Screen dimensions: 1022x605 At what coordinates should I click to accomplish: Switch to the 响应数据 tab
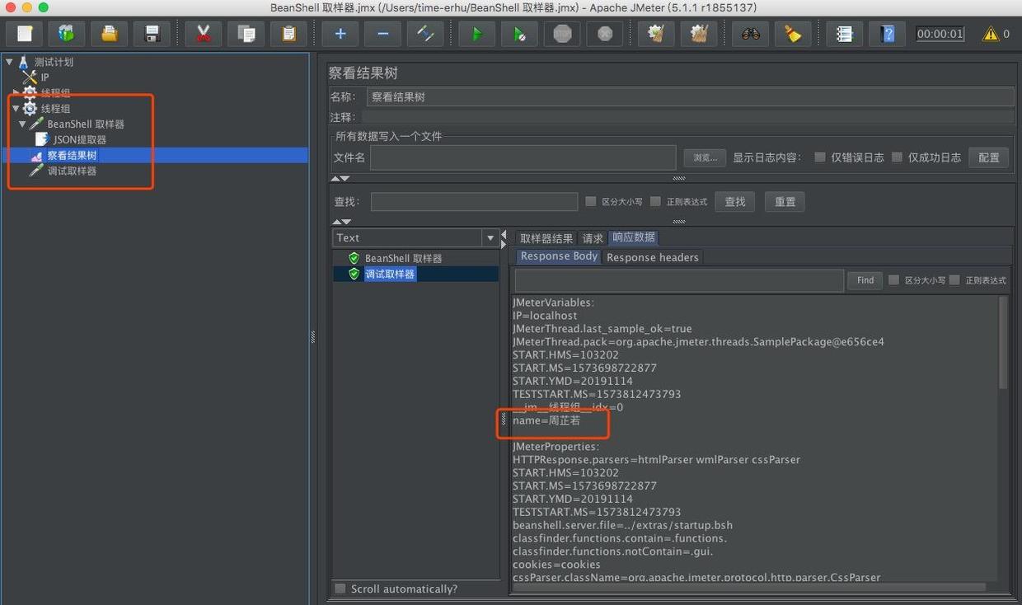[x=633, y=237]
